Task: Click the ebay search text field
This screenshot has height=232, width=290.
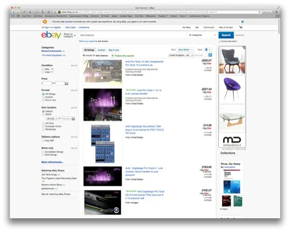Action: (132, 35)
